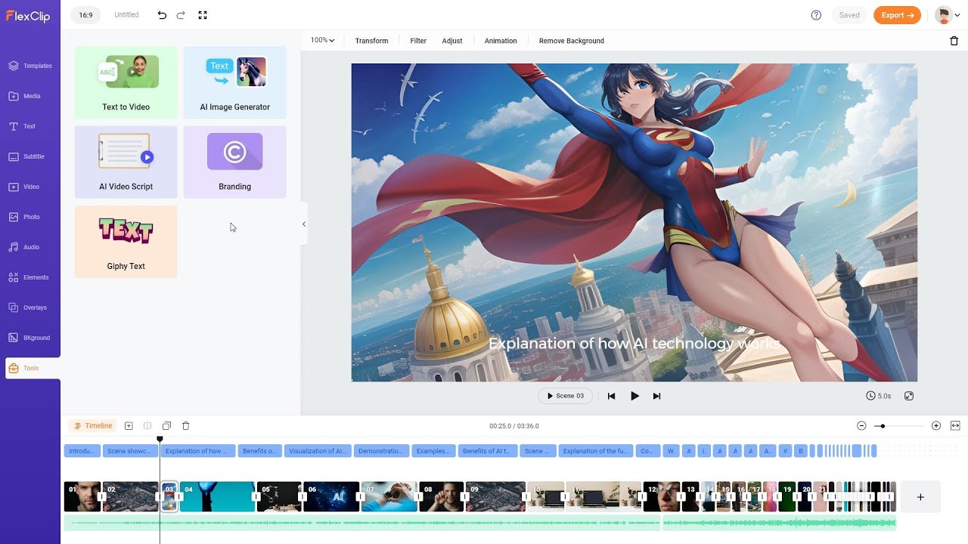Open the Filter menu
968x544 pixels.
418,41
